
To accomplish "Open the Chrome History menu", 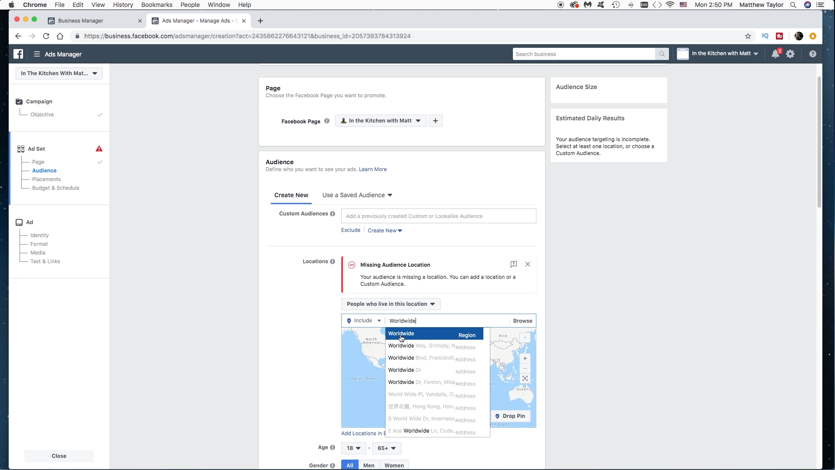I will [x=123, y=5].
